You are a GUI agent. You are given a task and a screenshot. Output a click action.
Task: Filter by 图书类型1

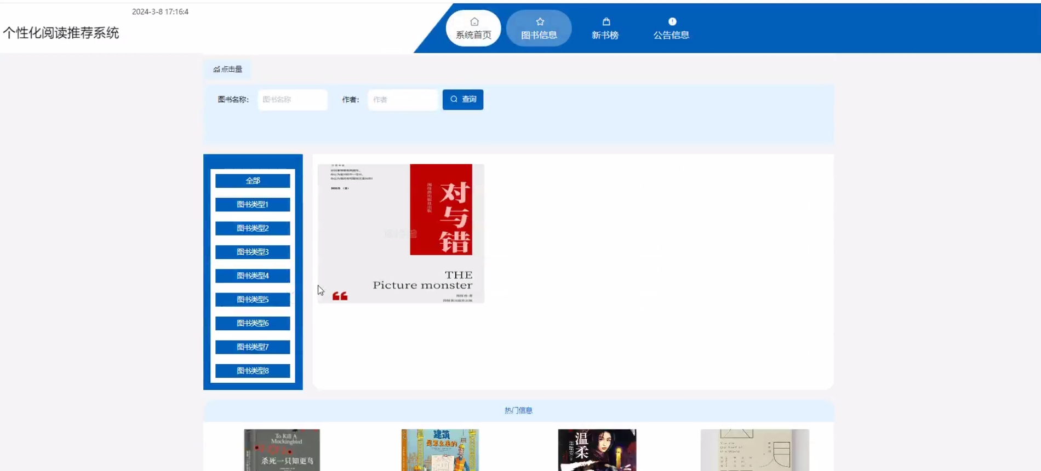pyautogui.click(x=253, y=204)
